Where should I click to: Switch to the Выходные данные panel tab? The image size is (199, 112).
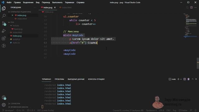(76, 79)
